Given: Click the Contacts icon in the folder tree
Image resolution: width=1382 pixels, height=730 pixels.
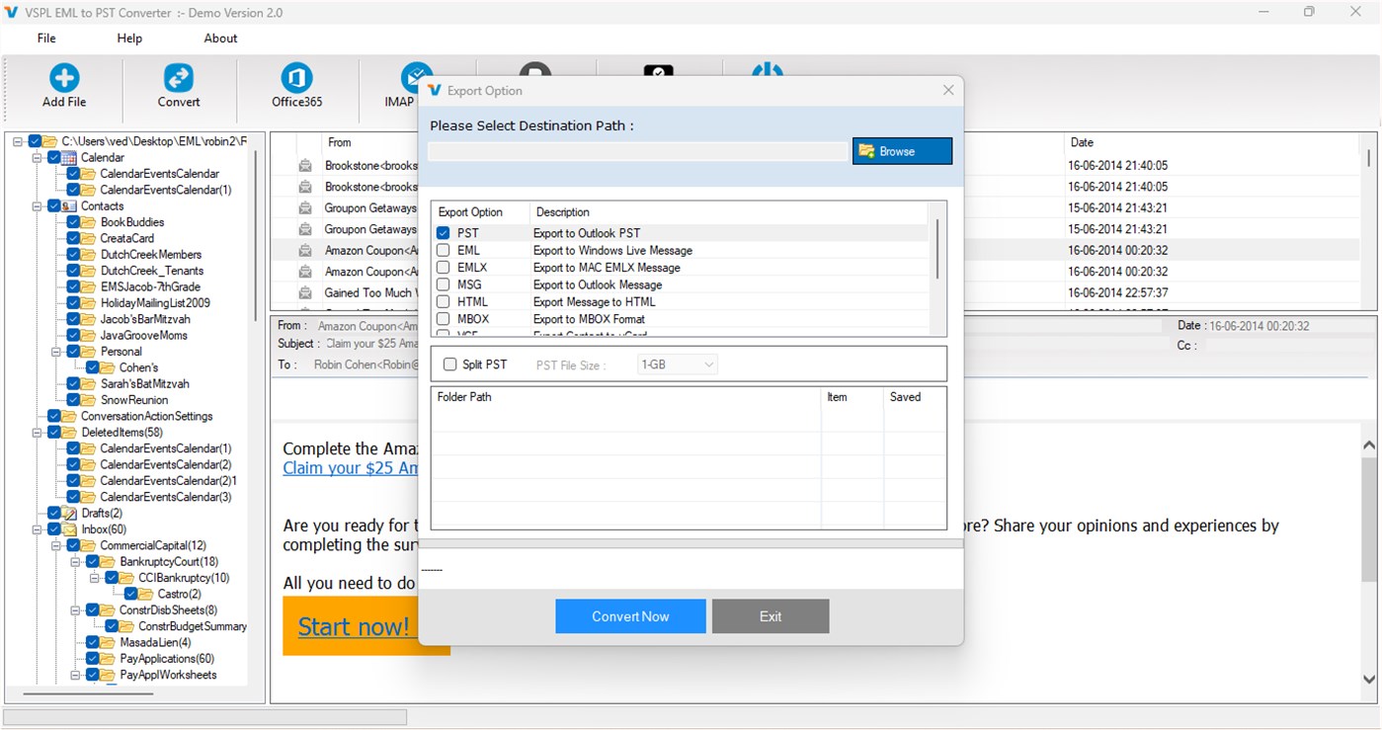Looking at the screenshot, I should (x=70, y=205).
